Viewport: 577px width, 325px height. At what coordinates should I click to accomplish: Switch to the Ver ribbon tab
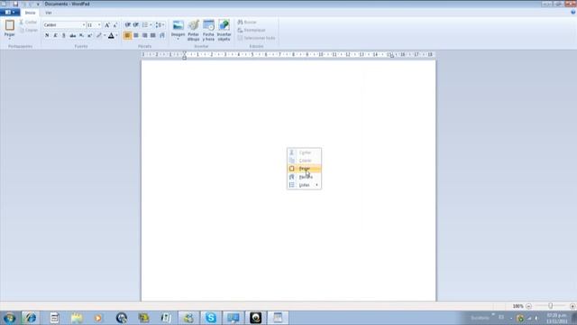(x=48, y=13)
